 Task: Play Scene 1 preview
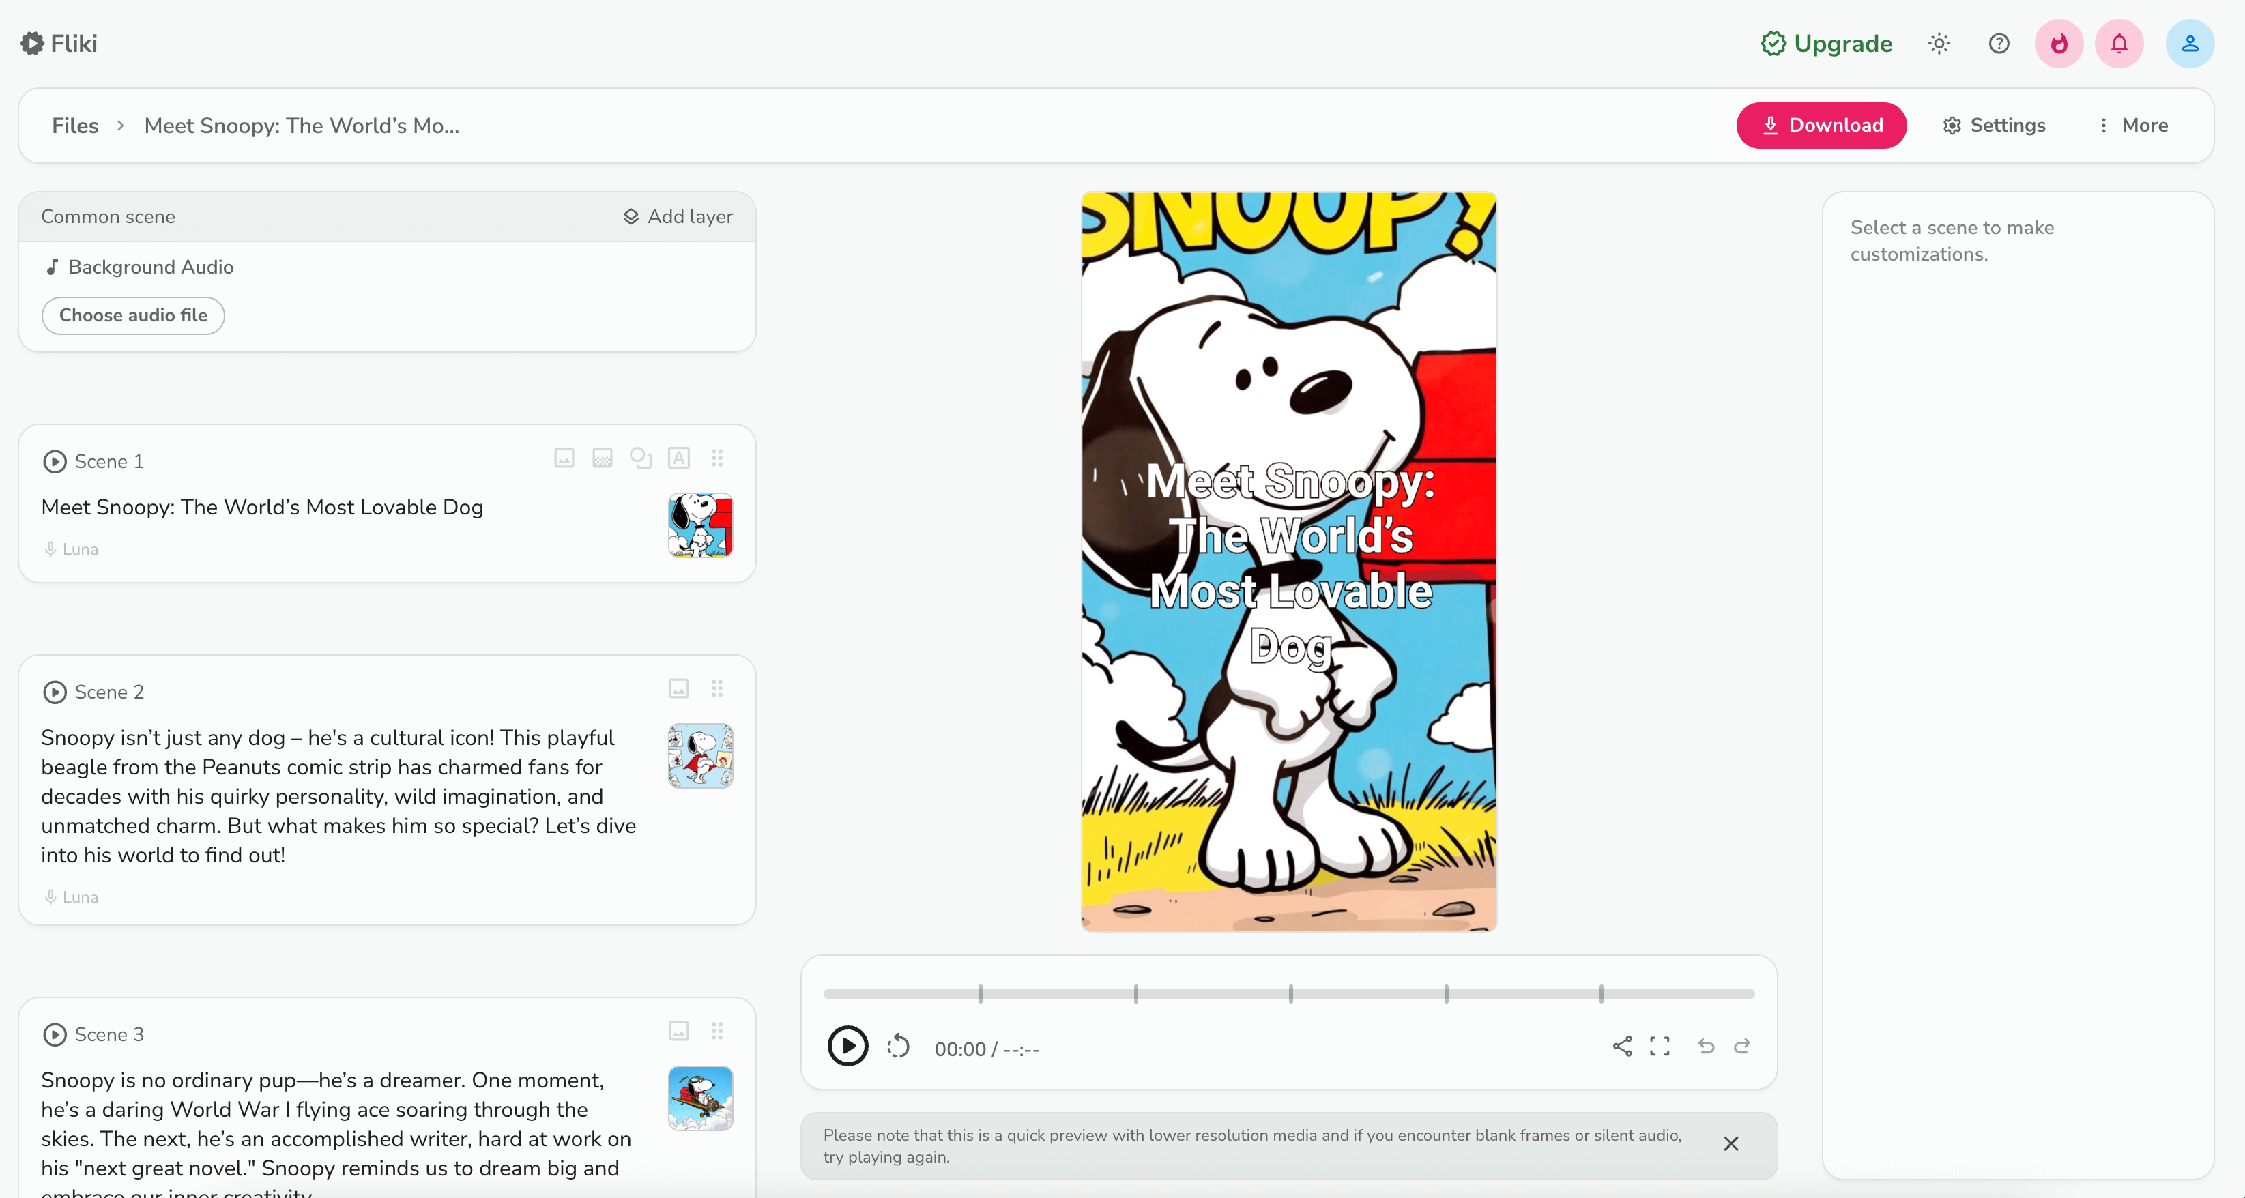click(55, 462)
